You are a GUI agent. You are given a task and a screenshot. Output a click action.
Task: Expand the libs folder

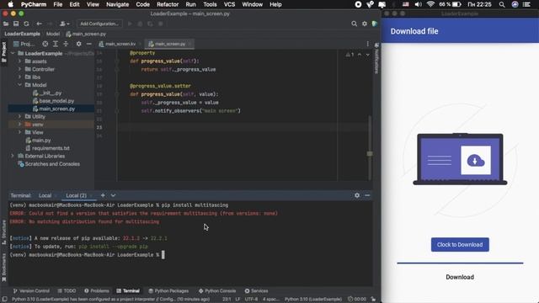[19, 77]
